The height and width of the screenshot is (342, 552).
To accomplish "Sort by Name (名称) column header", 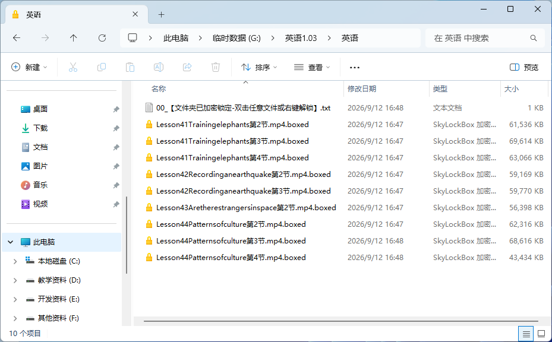I will click(x=159, y=89).
